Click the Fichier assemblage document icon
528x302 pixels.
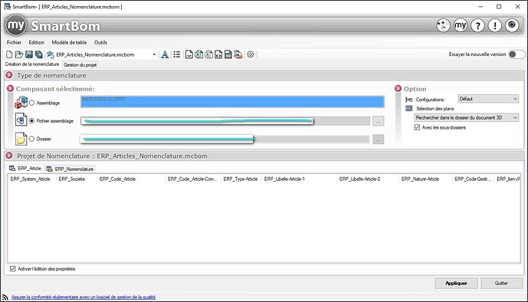21,120
